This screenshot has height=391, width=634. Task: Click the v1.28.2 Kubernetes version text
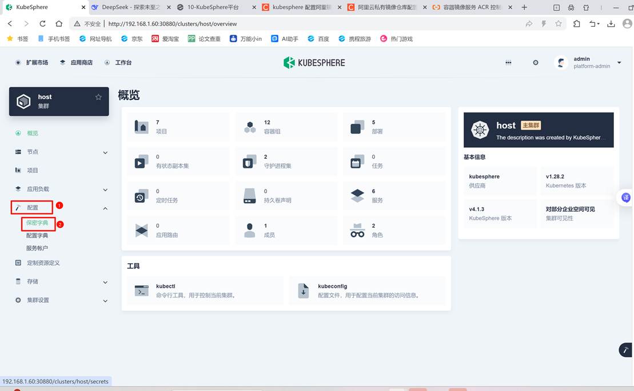click(x=555, y=176)
